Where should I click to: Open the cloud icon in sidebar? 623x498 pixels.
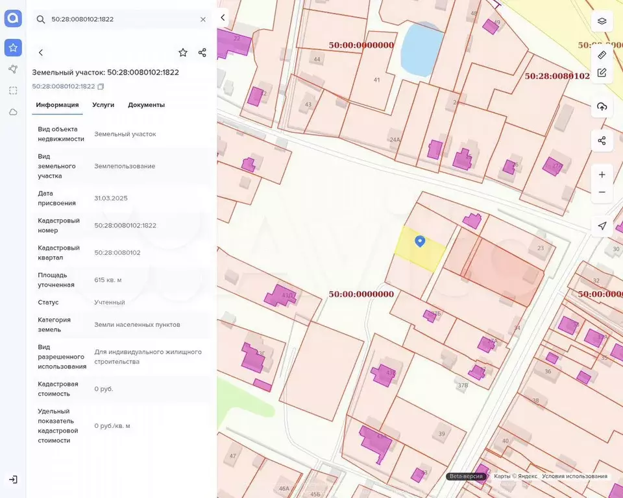[13, 112]
